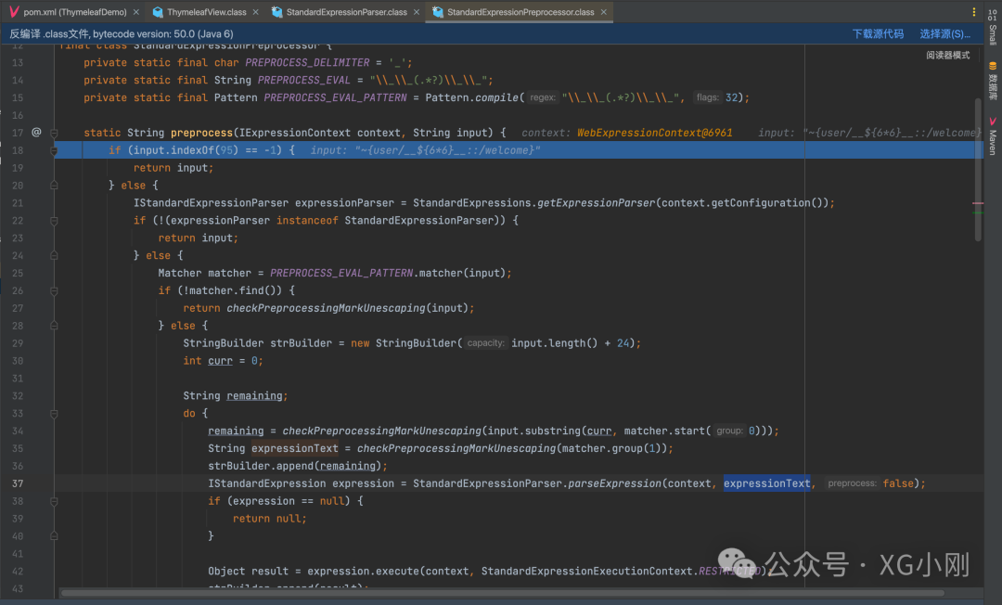Viewport: 1002px width, 605px height.
Task: Collapse the else block at line 24
Action: [55, 255]
